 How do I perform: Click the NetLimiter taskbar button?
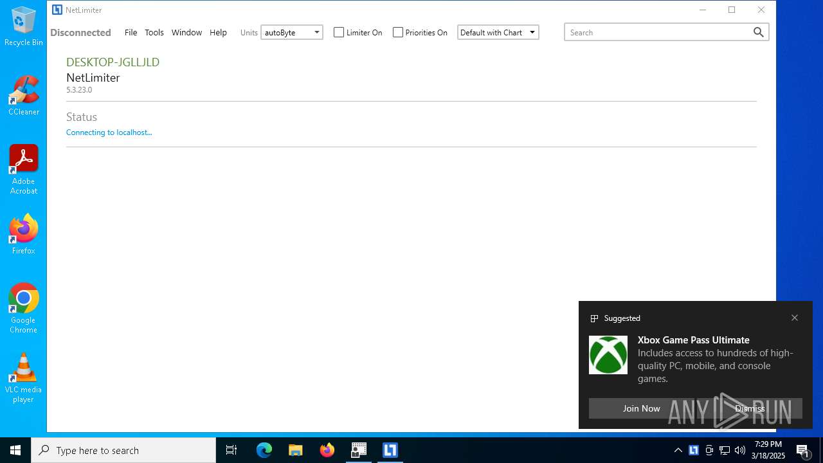point(390,450)
